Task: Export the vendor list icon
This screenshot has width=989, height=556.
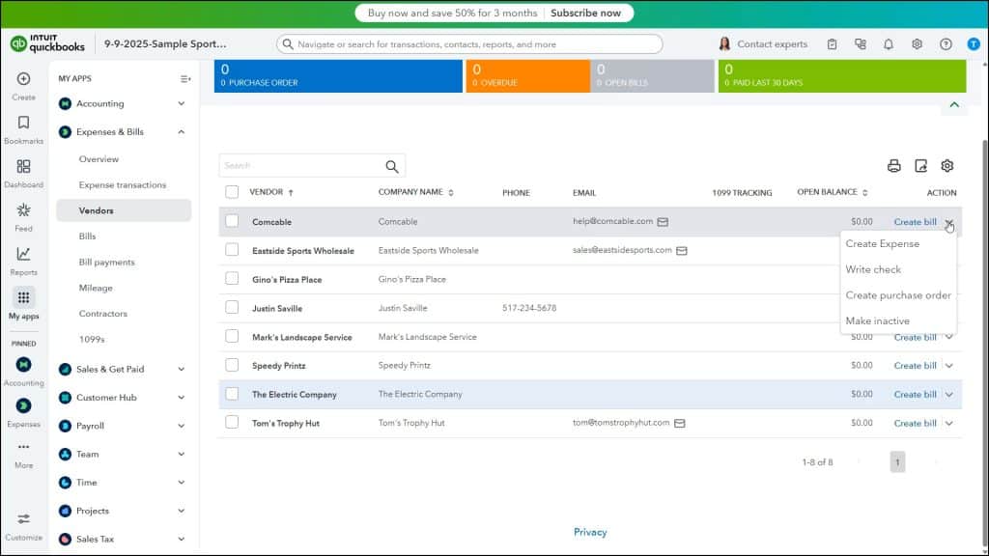Action: (920, 166)
